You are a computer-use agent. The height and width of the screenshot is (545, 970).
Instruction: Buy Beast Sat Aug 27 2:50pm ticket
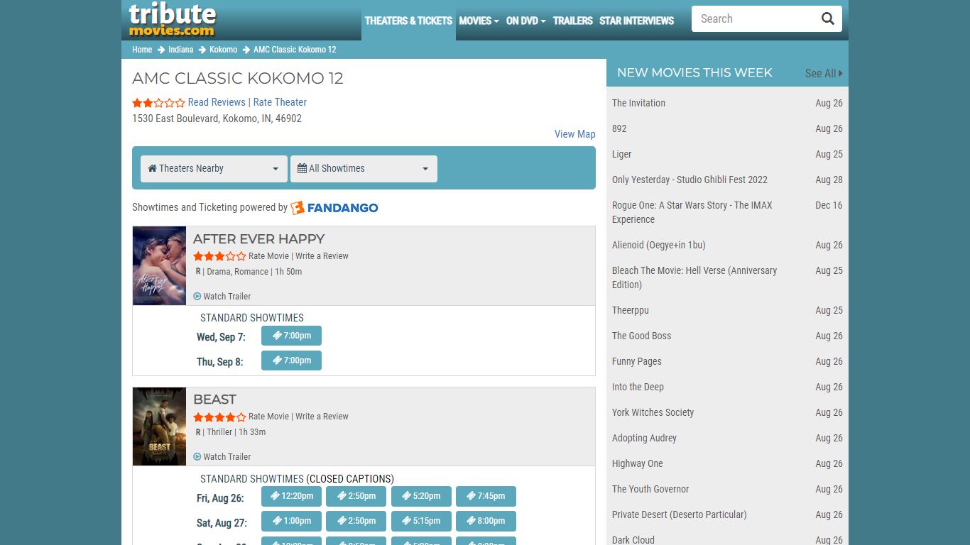(356, 521)
